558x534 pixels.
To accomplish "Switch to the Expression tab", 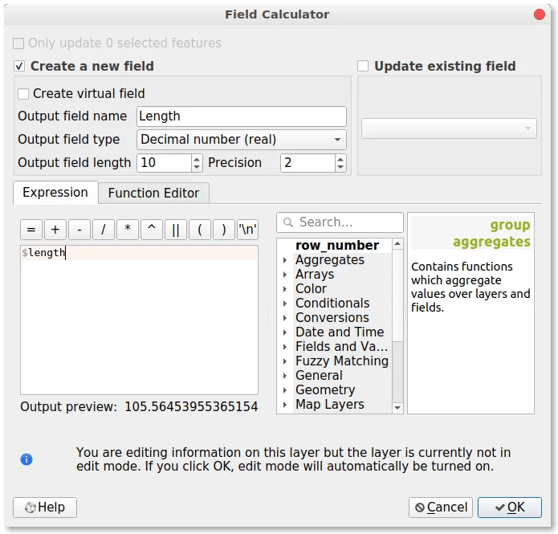I will coord(55,193).
